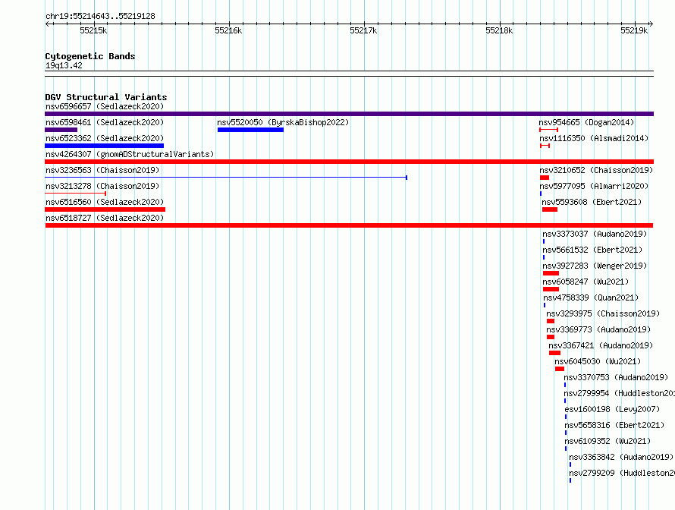Open the nsv6045030 (Wu2021) label

598,361
